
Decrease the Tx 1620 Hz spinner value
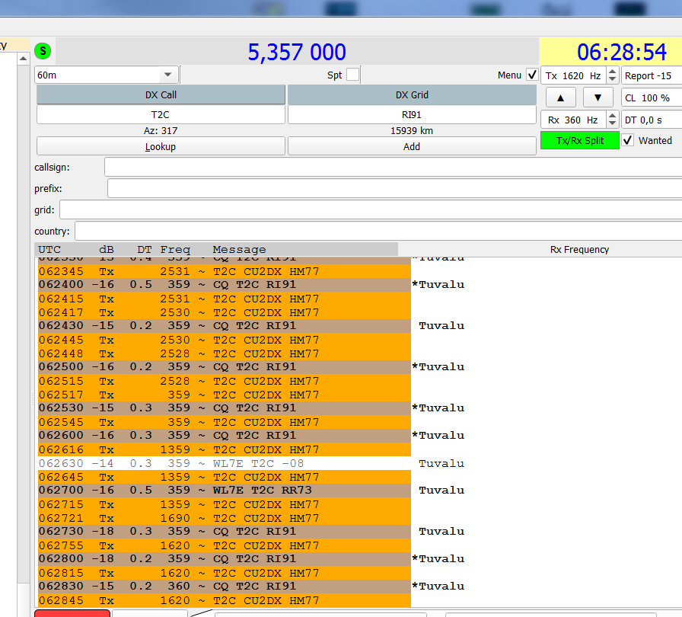612,79
